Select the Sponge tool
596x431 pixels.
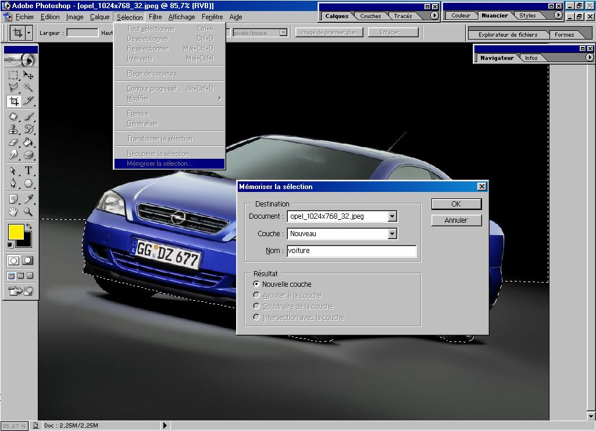(x=28, y=155)
